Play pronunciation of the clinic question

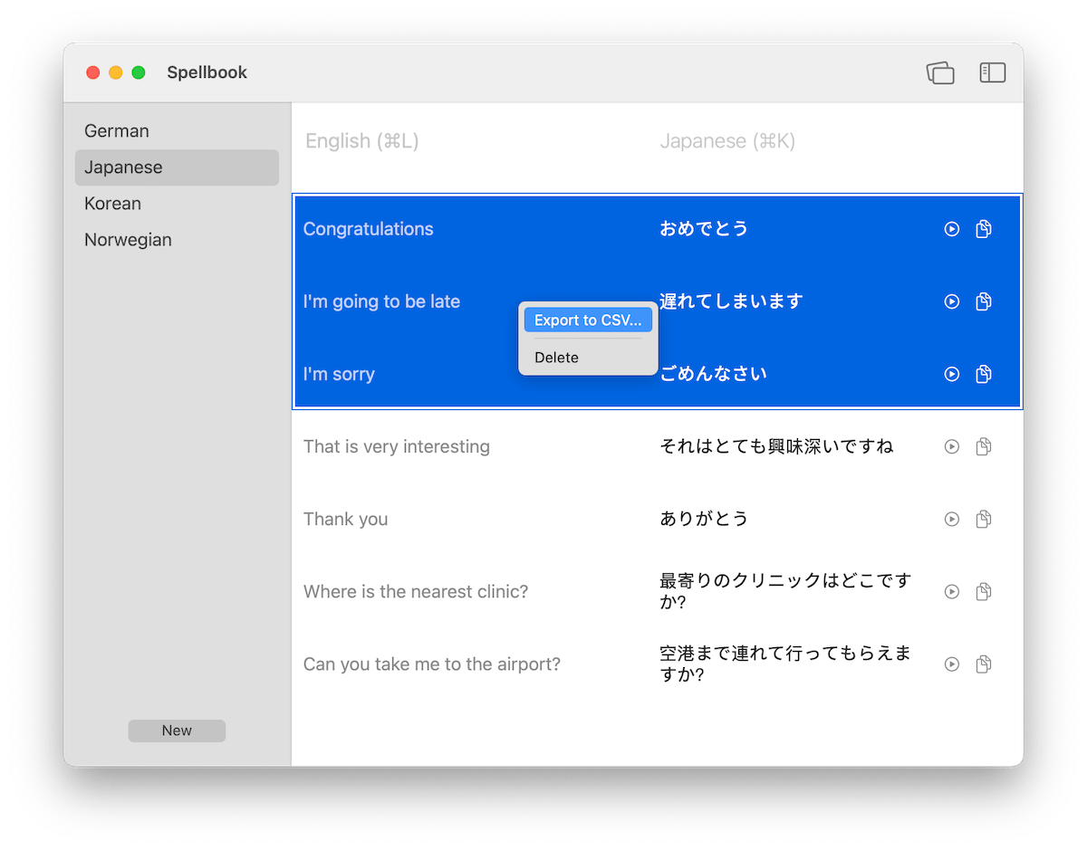pyautogui.click(x=951, y=591)
